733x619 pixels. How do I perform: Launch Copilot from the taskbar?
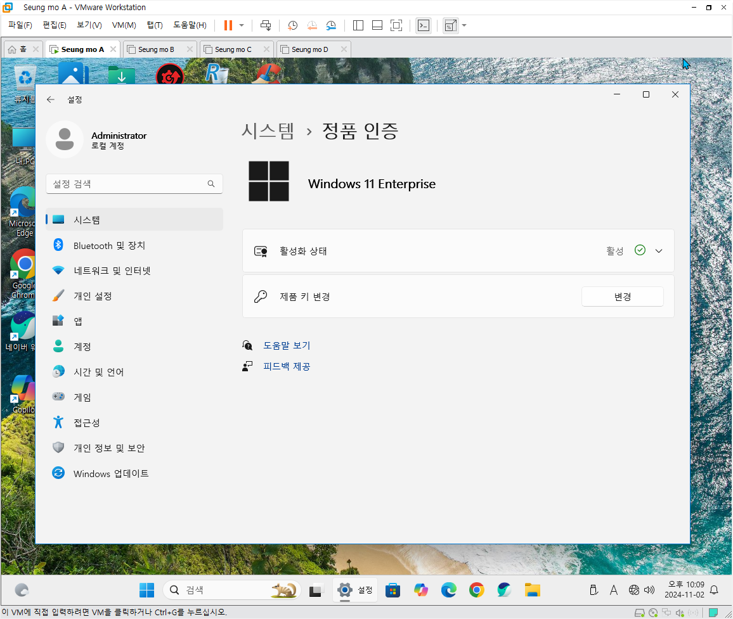coord(421,590)
